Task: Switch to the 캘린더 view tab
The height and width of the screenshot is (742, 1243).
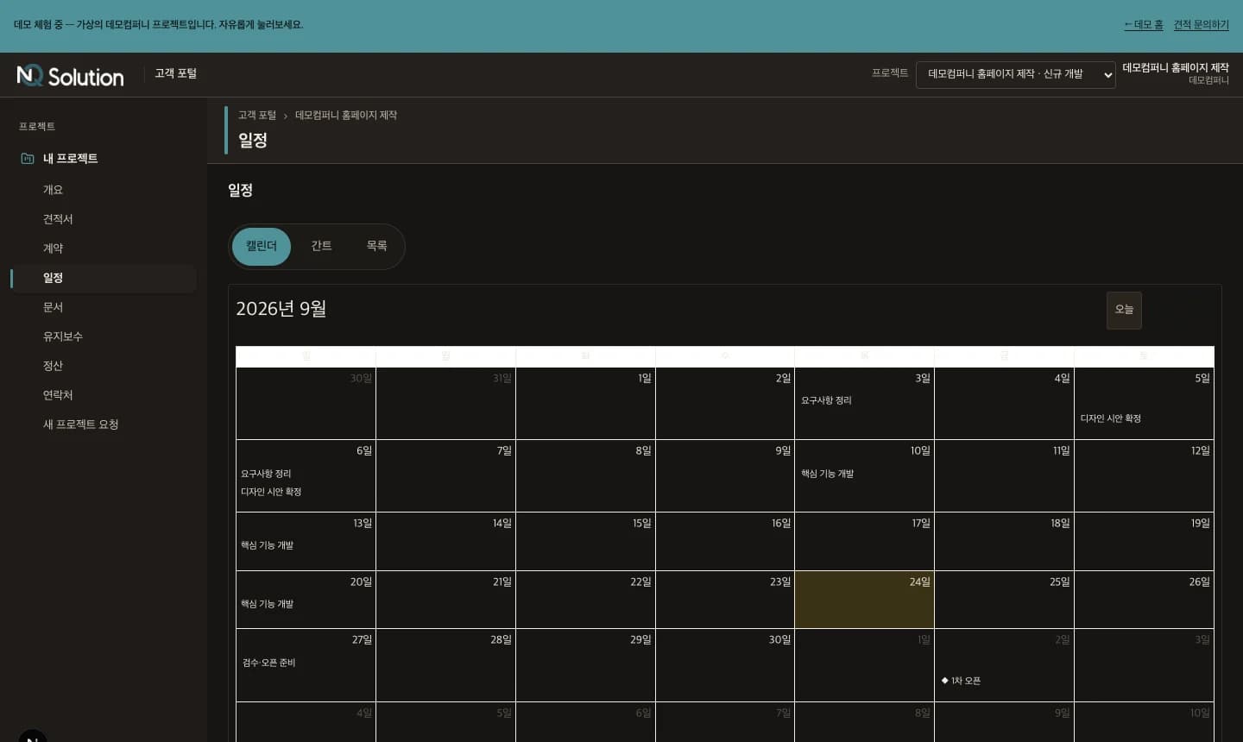Action: (262, 246)
